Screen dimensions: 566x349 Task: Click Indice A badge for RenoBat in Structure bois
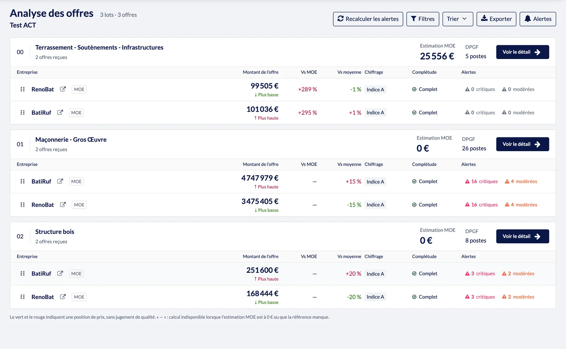[x=375, y=297]
